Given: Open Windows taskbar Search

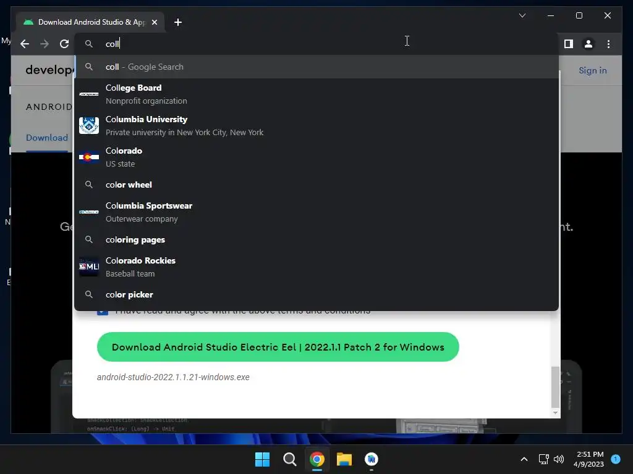Looking at the screenshot, I should click(289, 459).
